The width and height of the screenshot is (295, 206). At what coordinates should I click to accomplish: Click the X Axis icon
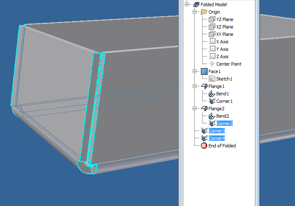(212, 42)
